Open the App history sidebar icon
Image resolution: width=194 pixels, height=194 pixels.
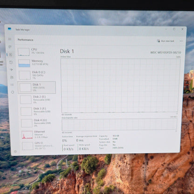[x=11, y=62]
